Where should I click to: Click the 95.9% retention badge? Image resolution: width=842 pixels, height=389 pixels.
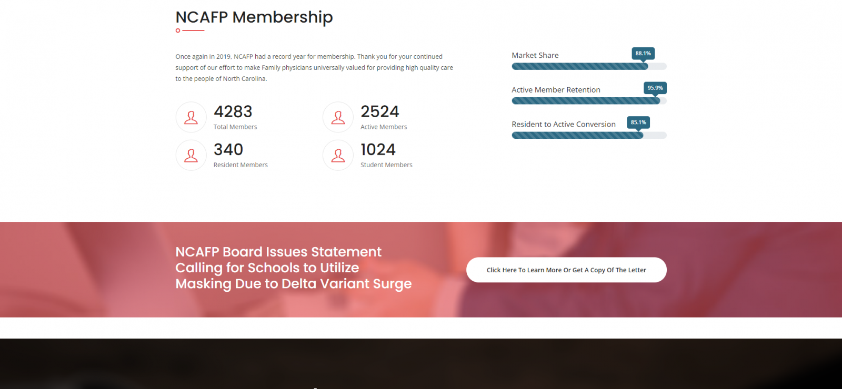click(x=655, y=88)
